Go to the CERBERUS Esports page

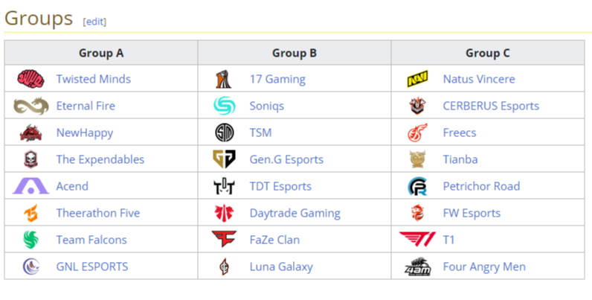coord(490,106)
